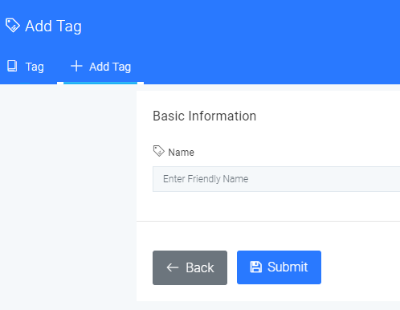Submit the new tag form
Image resolution: width=400 pixels, height=310 pixels.
point(279,267)
